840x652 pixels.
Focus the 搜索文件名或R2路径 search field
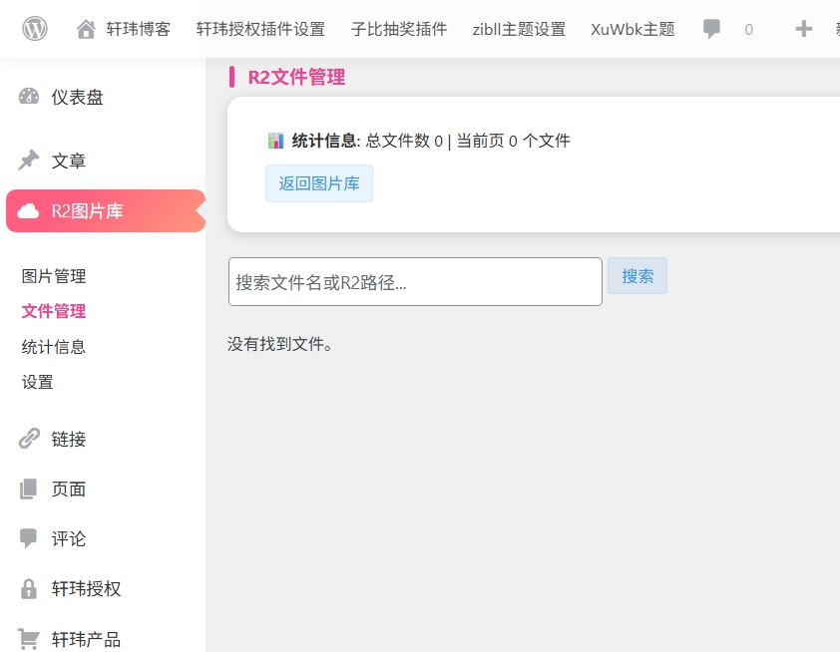pos(415,282)
